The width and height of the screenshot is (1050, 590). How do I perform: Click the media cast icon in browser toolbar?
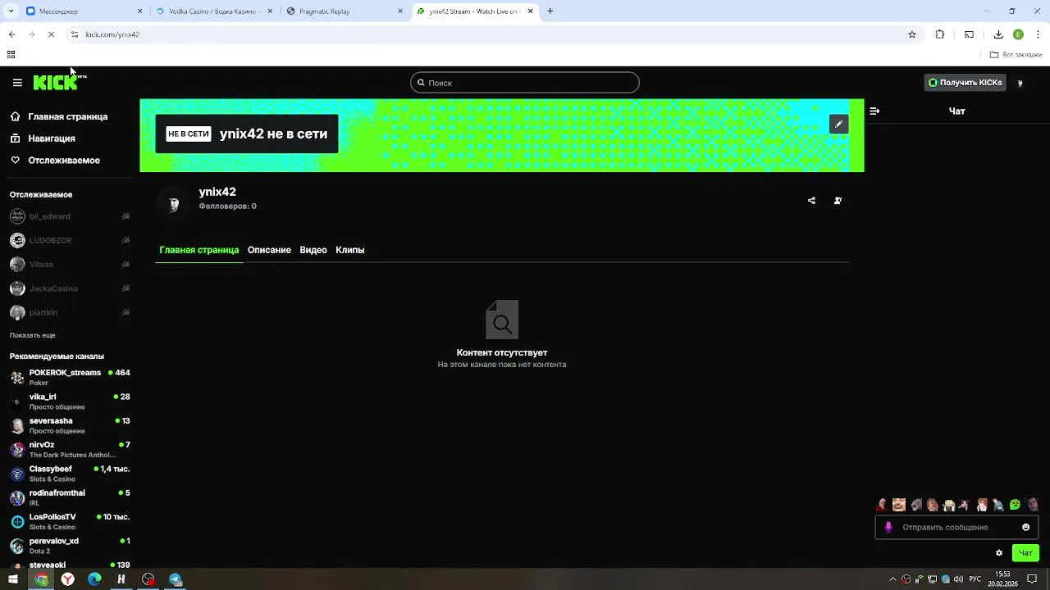969,34
